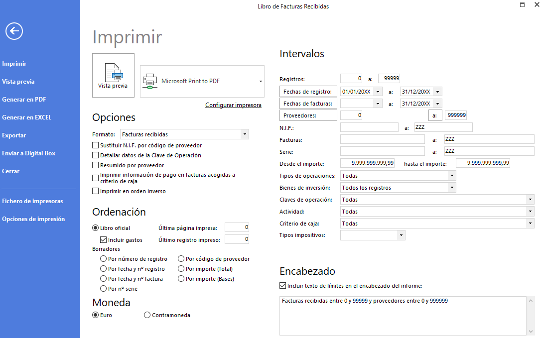Check Imprimir en orden inverso
Screen dimensions: 544x338
96,191
